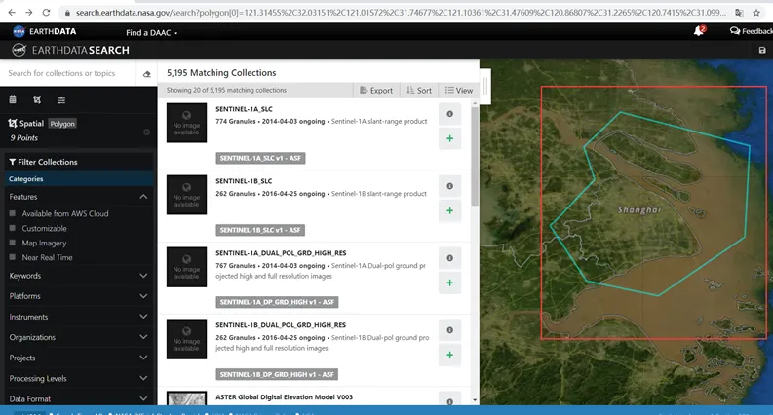Add SENTINEL-1B_SLC to project
The width and height of the screenshot is (773, 415).
tap(449, 210)
